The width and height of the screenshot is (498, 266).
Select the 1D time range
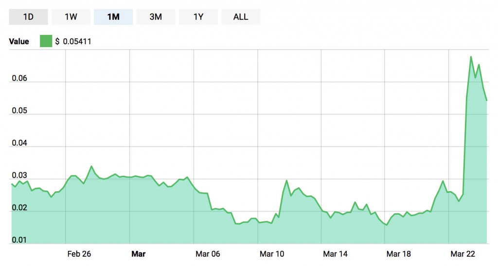point(28,17)
